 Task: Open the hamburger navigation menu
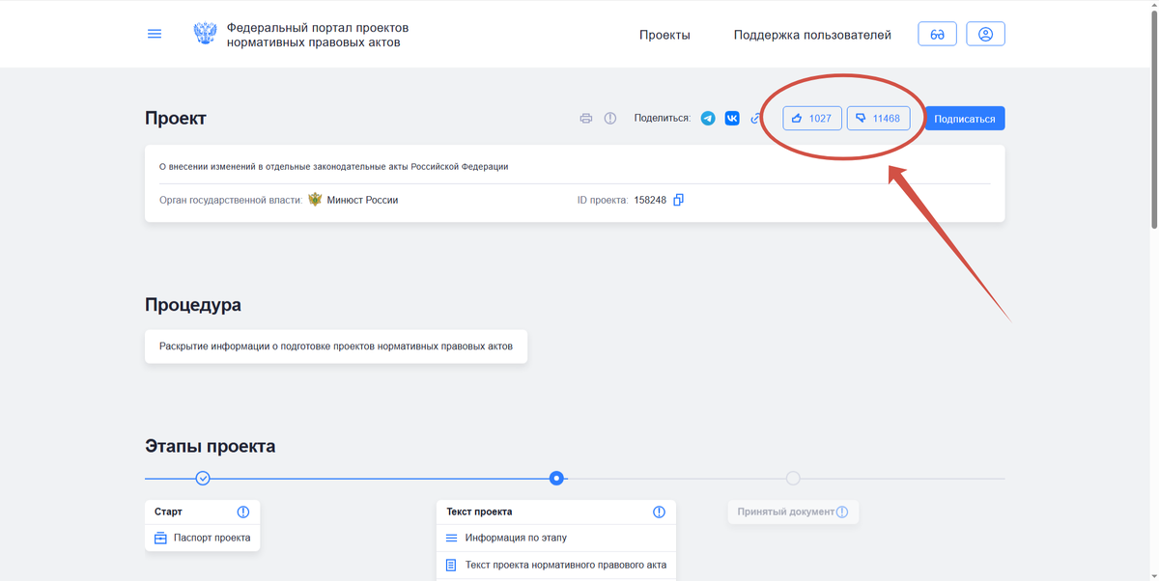(x=155, y=33)
